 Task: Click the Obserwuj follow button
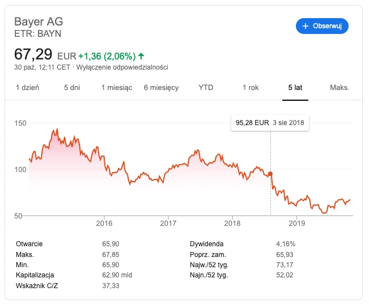322,26
